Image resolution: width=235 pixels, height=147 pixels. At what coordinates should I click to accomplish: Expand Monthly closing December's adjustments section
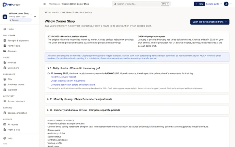click(x=80, y=99)
